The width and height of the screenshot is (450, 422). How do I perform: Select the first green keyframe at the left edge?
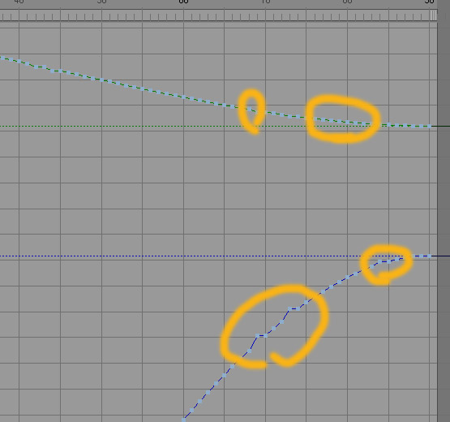[x=2, y=58]
